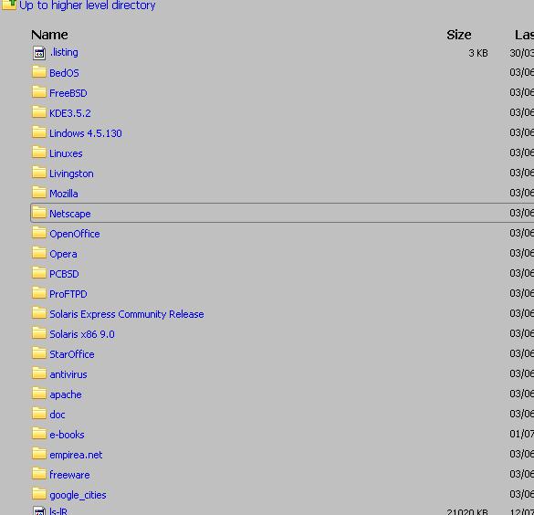Click the google_cities folder icon
534x515 pixels.
pyautogui.click(x=39, y=494)
